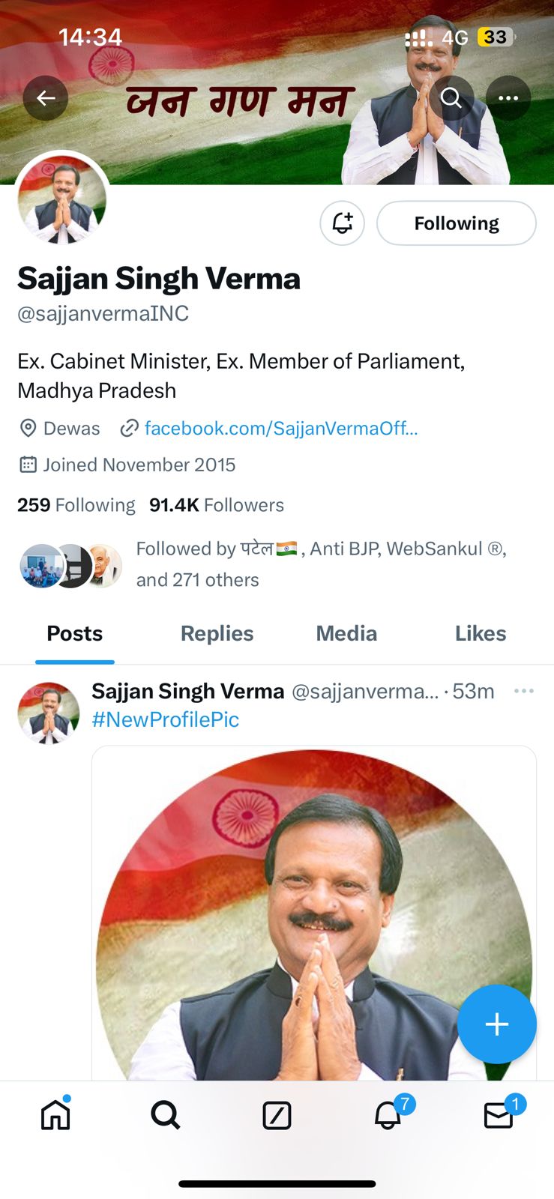Expand the post's three-dot options
Image resolution: width=554 pixels, height=1199 pixels.
pyautogui.click(x=524, y=691)
